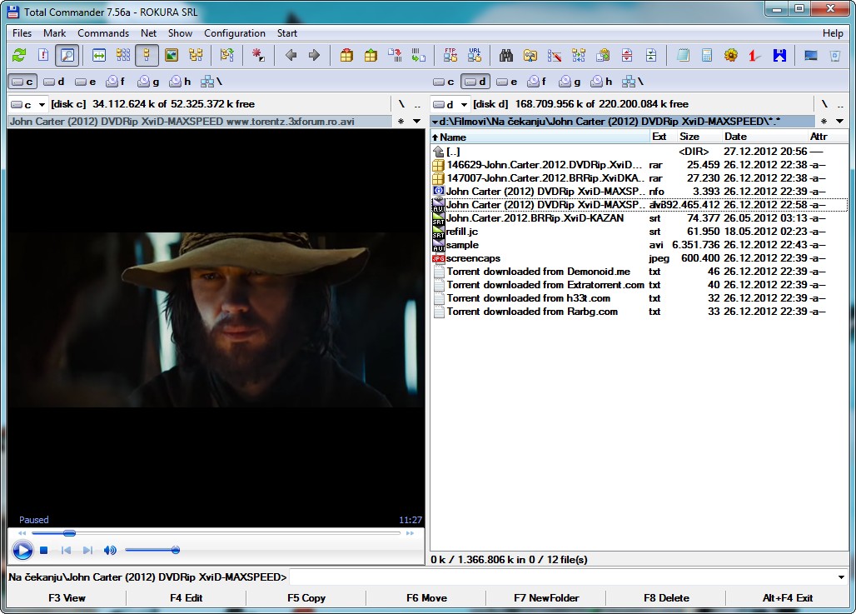This screenshot has width=856, height=614.
Task: Click the blue floppy disk toolbar icon
Action: point(779,55)
